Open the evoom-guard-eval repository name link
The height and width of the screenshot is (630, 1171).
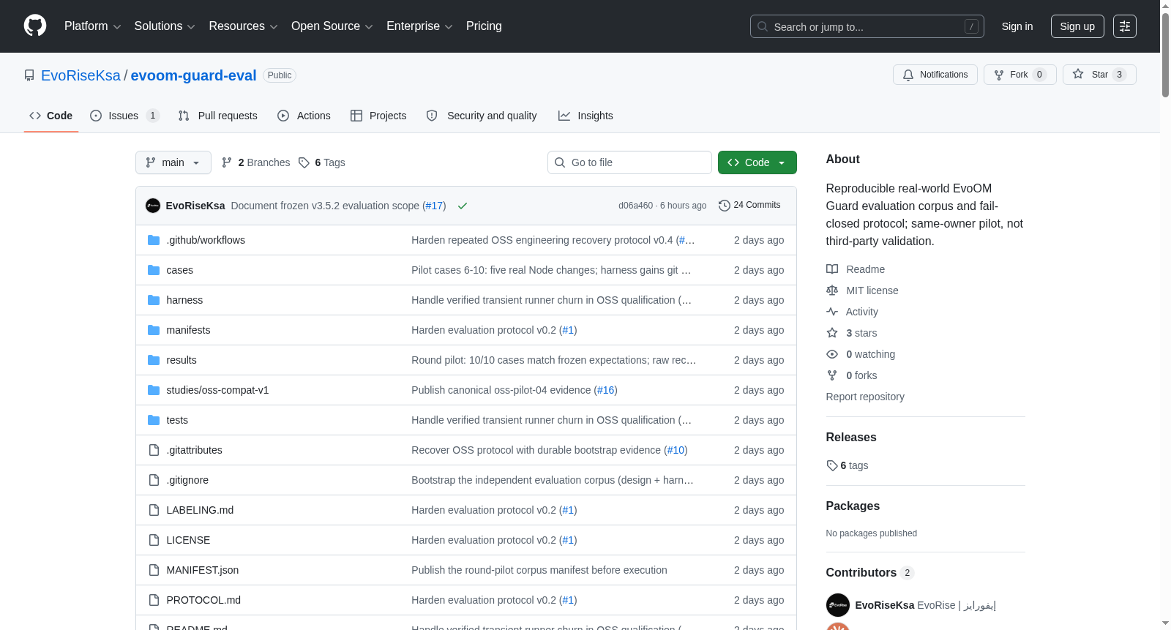[x=193, y=75]
